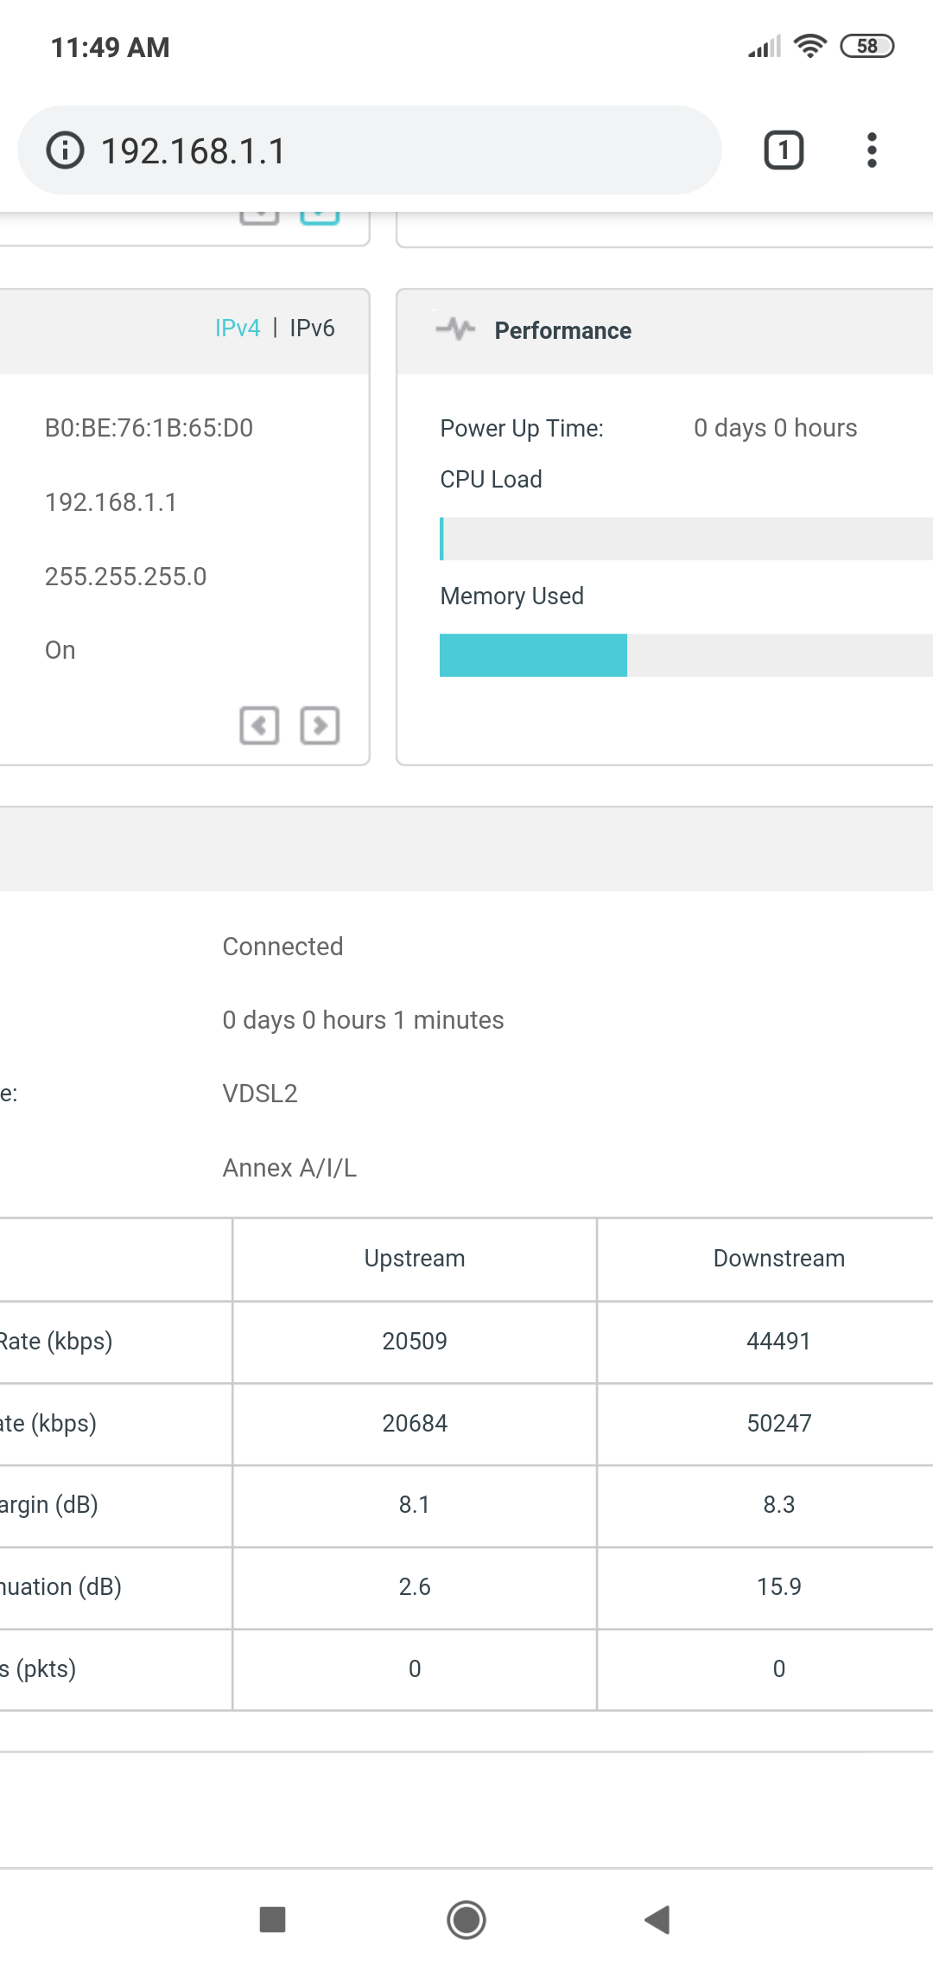
Task: Tap the Android home navigation button
Action: click(466, 1920)
